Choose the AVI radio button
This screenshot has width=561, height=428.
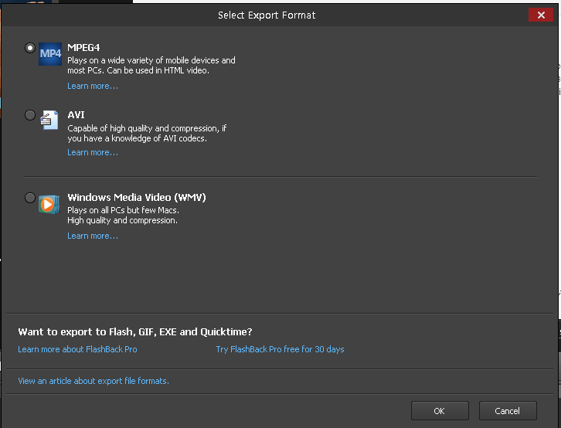[30, 115]
